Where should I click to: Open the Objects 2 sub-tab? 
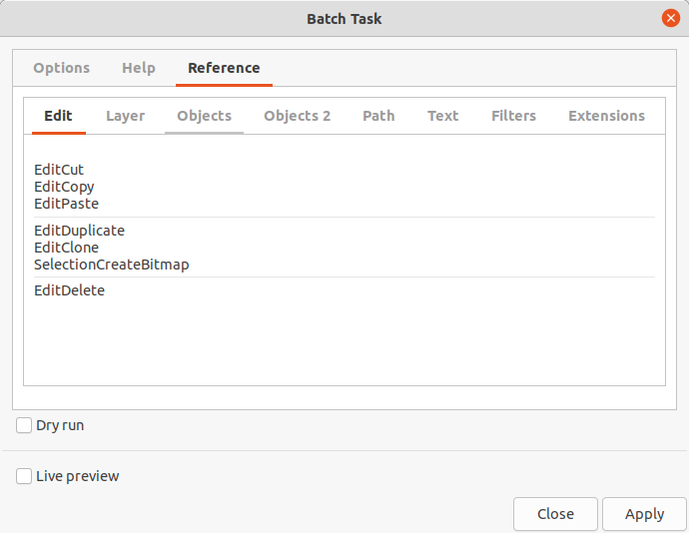(297, 116)
